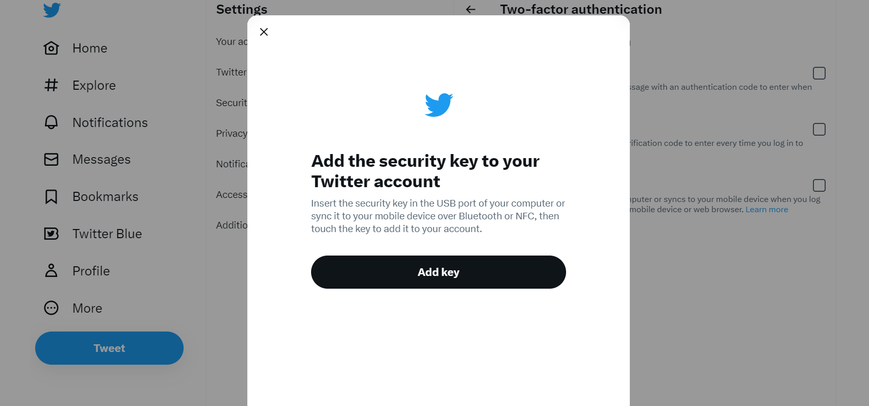Open the Notifications settings menu item

coord(232,164)
